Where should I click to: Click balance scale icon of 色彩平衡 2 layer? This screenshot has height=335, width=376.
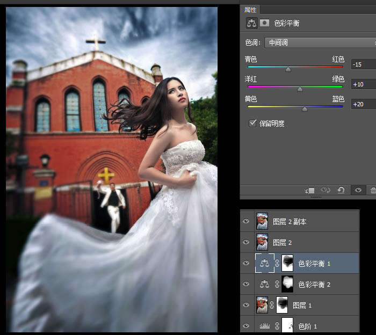pyautogui.click(x=264, y=284)
